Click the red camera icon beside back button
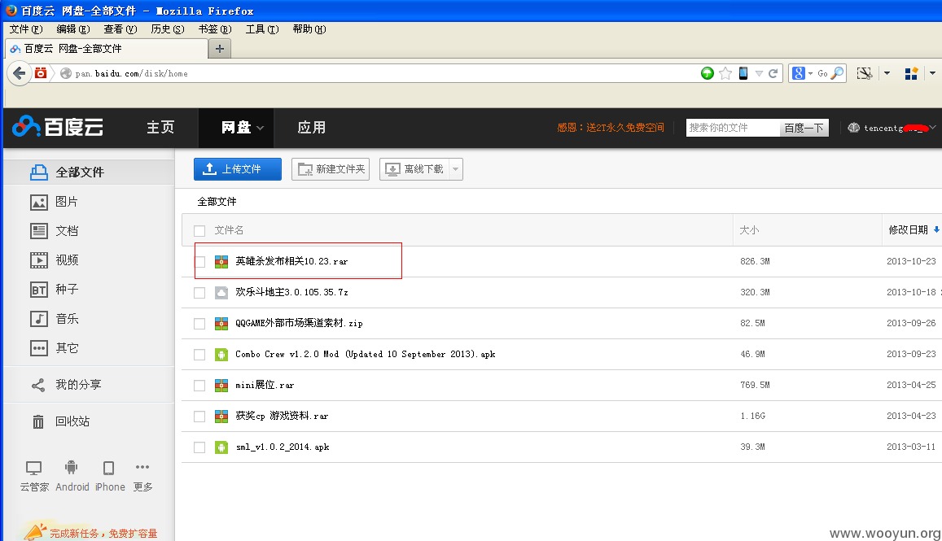The height and width of the screenshot is (541, 942). (41, 73)
